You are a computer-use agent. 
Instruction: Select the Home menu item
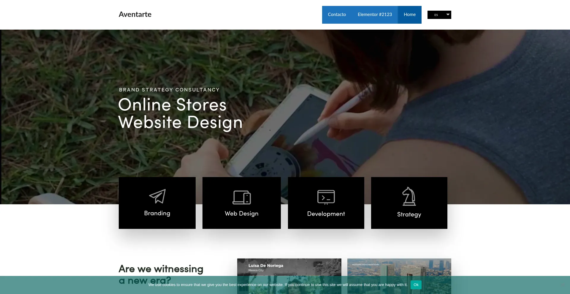point(409,15)
